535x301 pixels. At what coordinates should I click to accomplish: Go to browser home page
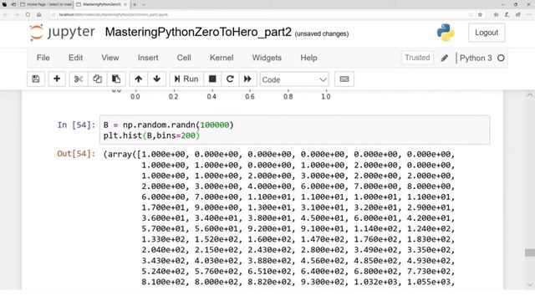pyautogui.click(x=39, y=15)
